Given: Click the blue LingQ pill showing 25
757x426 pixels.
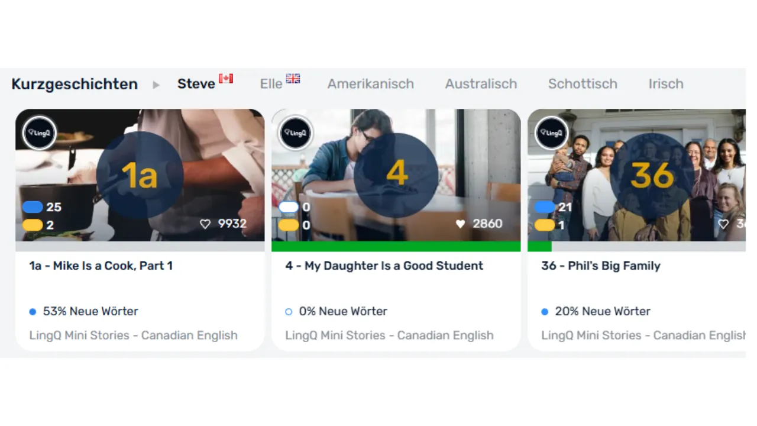Looking at the screenshot, I should pyautogui.click(x=33, y=207).
